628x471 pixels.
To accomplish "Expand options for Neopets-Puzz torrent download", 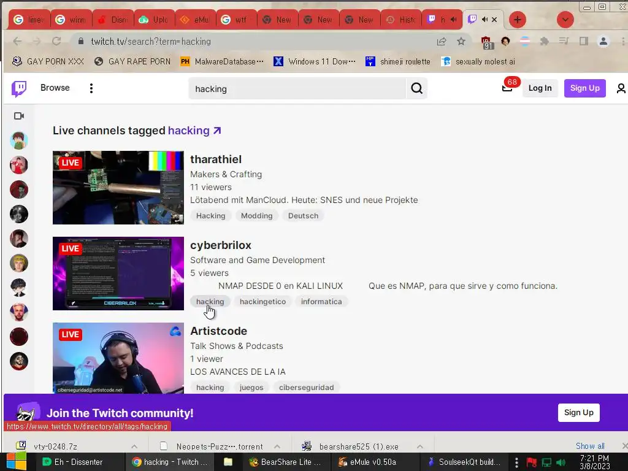I will [x=277, y=446].
